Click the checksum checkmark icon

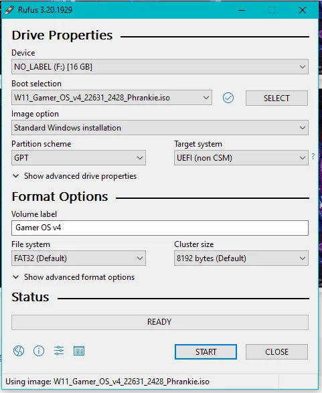point(228,98)
